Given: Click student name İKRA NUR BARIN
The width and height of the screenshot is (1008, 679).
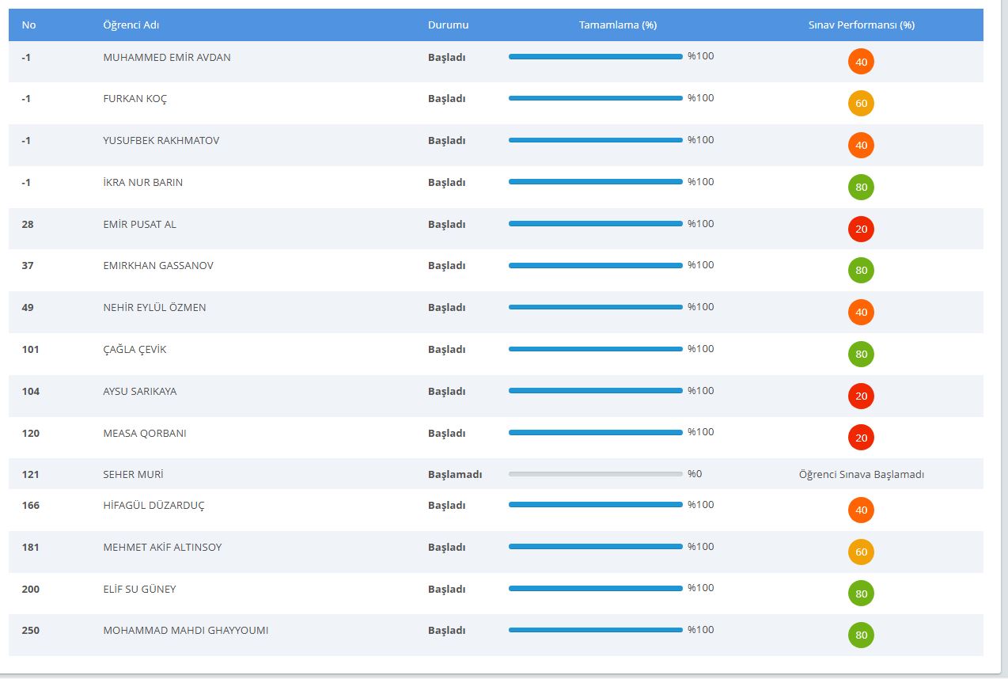Looking at the screenshot, I should [143, 183].
